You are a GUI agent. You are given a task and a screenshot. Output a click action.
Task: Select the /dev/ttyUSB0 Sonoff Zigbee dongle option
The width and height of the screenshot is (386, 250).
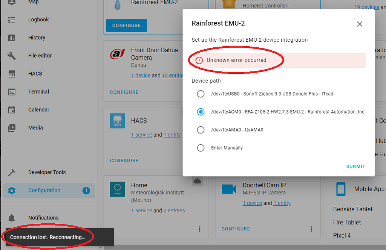pyautogui.click(x=201, y=94)
